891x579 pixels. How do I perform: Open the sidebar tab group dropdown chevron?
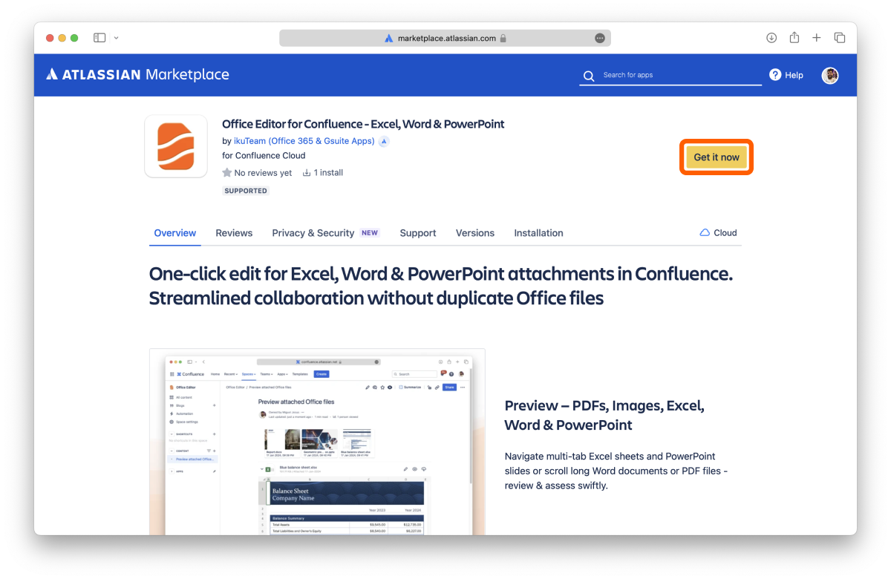tap(117, 38)
